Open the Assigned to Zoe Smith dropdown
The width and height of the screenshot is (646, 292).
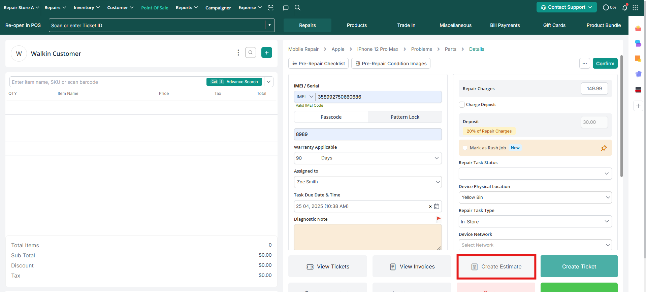(x=368, y=182)
